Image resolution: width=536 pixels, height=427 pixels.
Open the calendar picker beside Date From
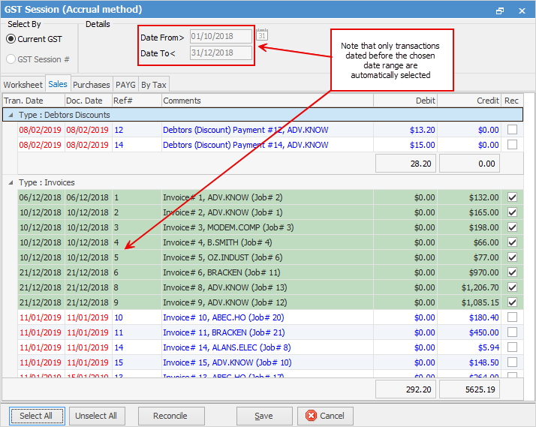(262, 35)
